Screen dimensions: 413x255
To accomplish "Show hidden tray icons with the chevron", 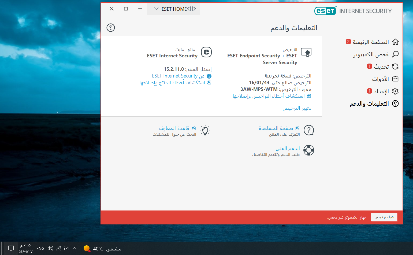I will pos(75,248).
